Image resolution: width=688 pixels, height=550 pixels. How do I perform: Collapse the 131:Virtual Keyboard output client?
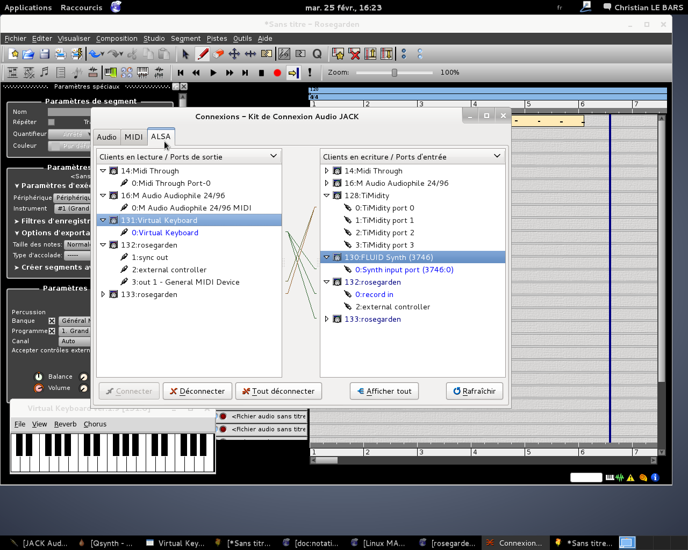point(103,220)
